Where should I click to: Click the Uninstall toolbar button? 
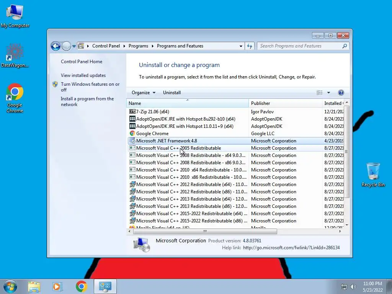(172, 93)
